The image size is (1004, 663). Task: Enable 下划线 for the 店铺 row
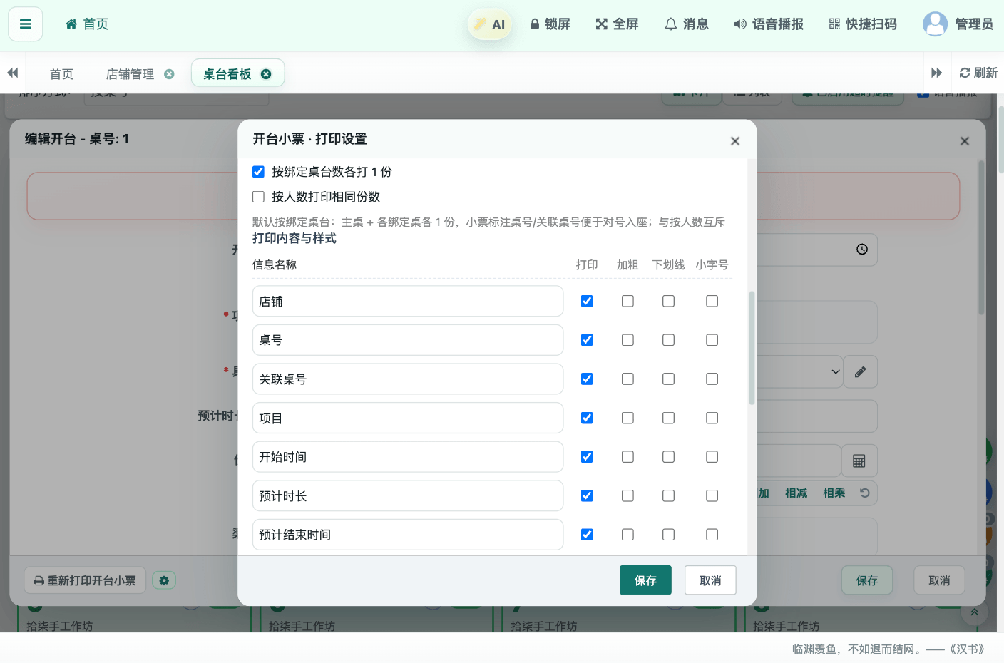point(668,301)
